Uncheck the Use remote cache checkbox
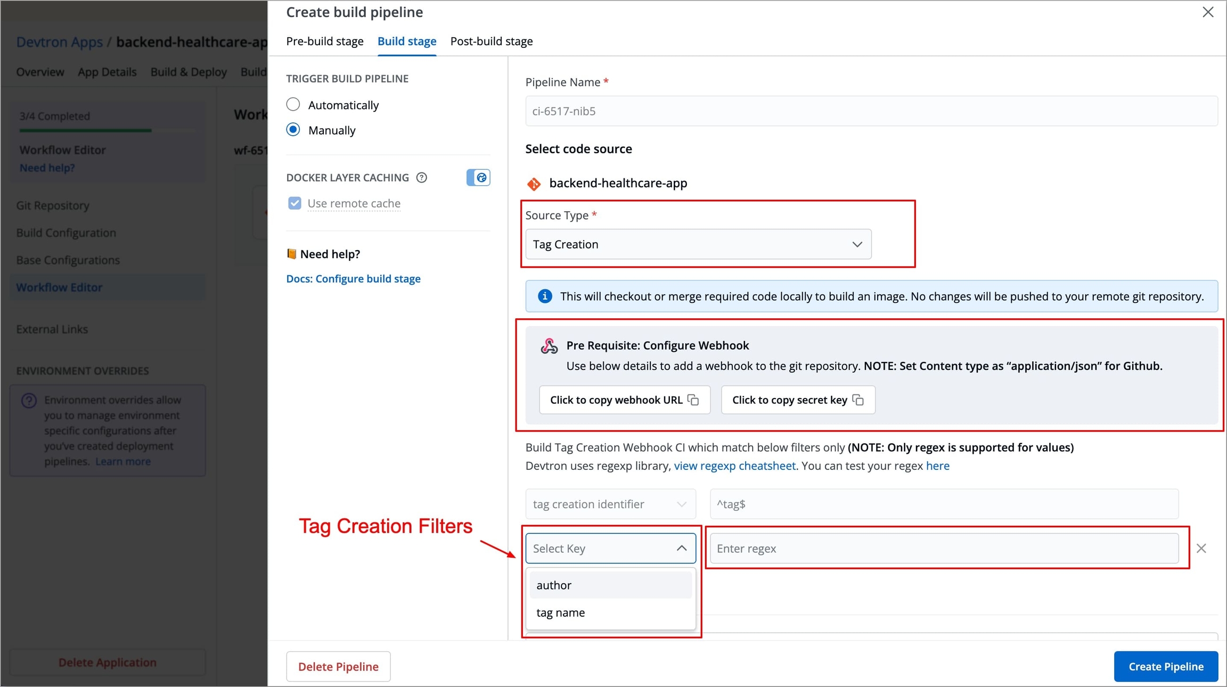This screenshot has height=687, width=1227. pyautogui.click(x=295, y=203)
